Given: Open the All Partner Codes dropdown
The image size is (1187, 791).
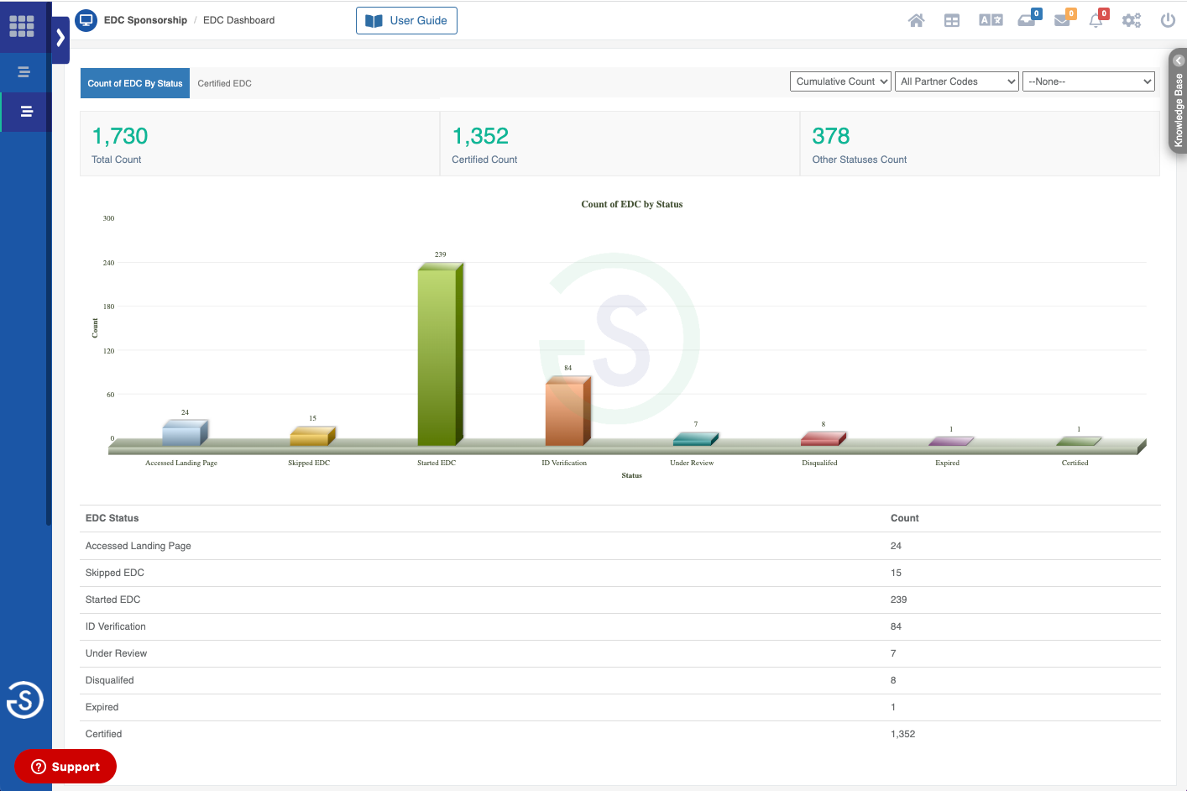Looking at the screenshot, I should [x=957, y=81].
